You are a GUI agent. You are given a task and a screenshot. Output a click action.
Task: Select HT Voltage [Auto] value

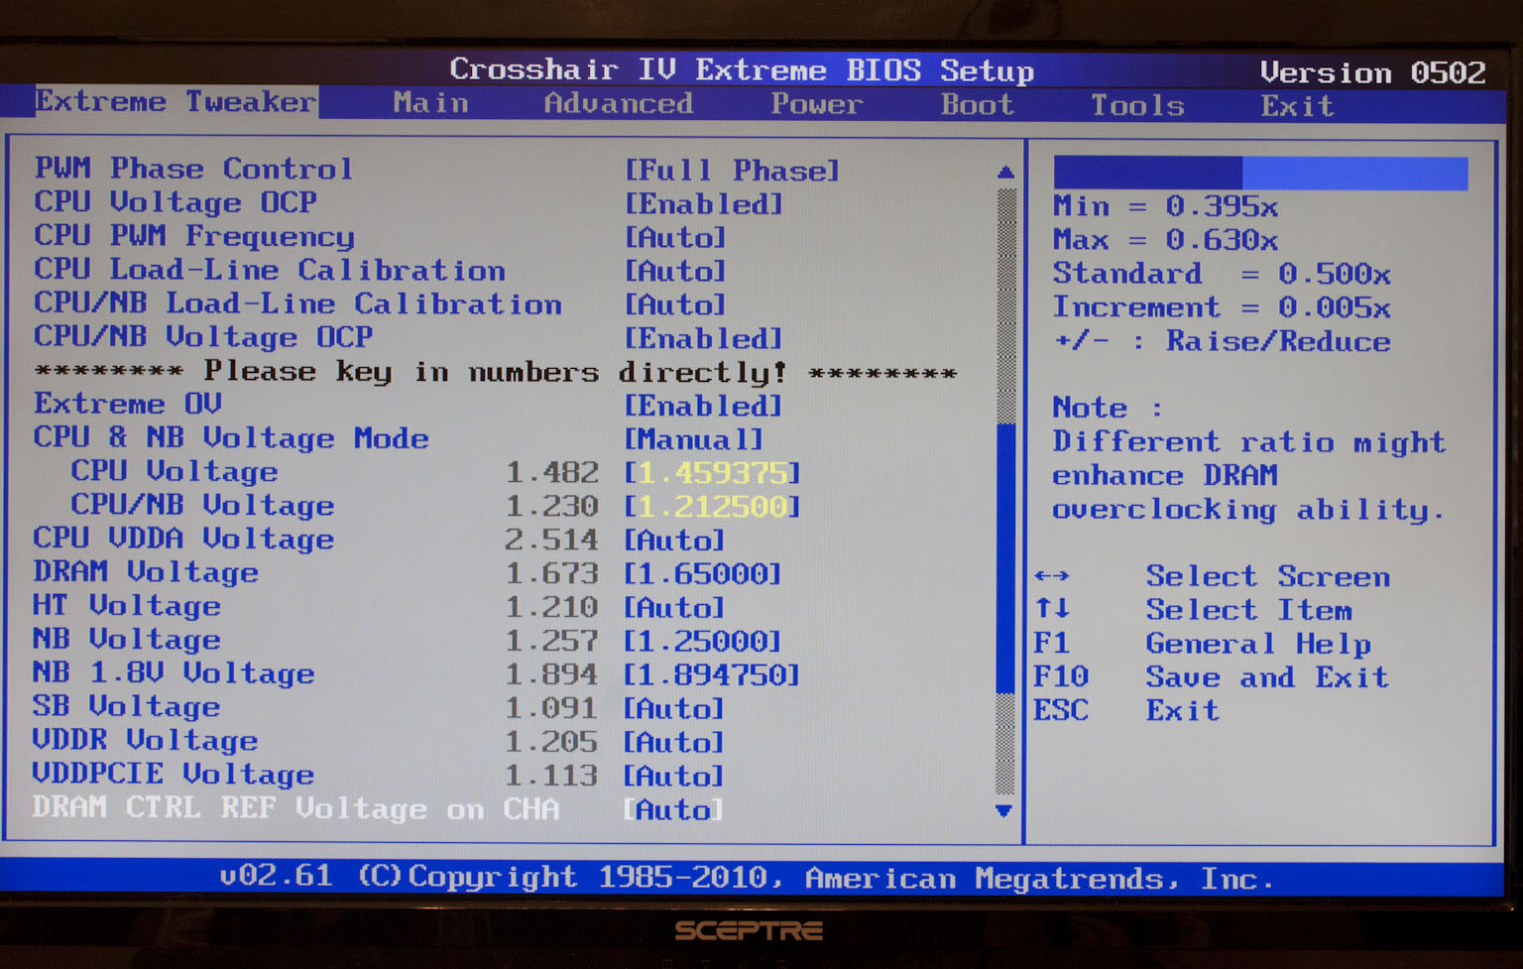[x=675, y=608]
